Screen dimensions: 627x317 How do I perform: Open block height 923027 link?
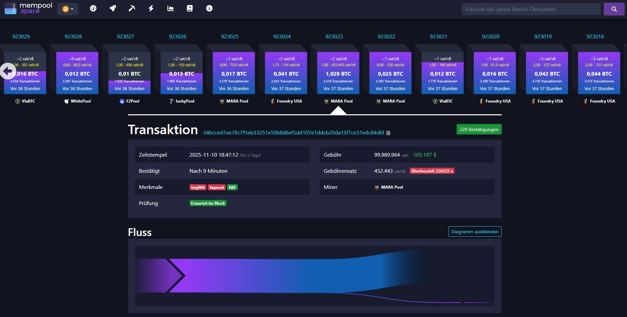click(125, 36)
